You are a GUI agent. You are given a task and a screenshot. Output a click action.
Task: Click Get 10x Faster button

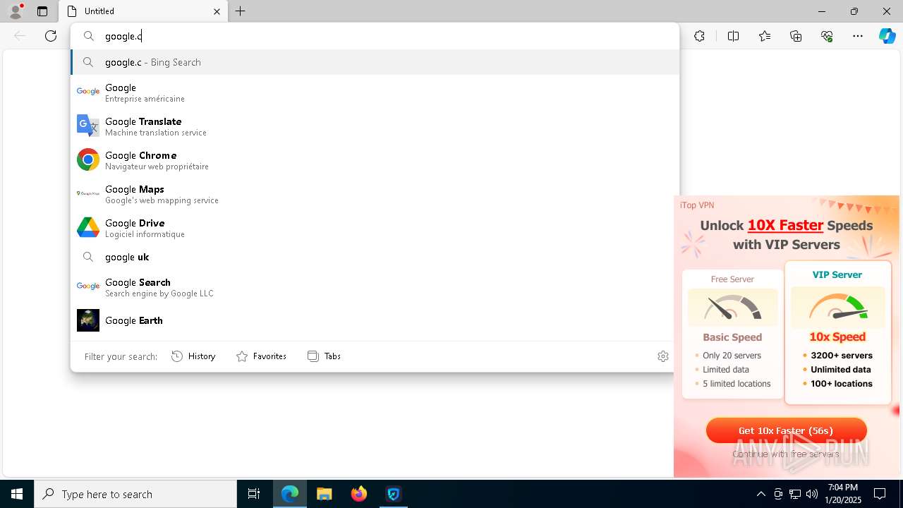(786, 430)
